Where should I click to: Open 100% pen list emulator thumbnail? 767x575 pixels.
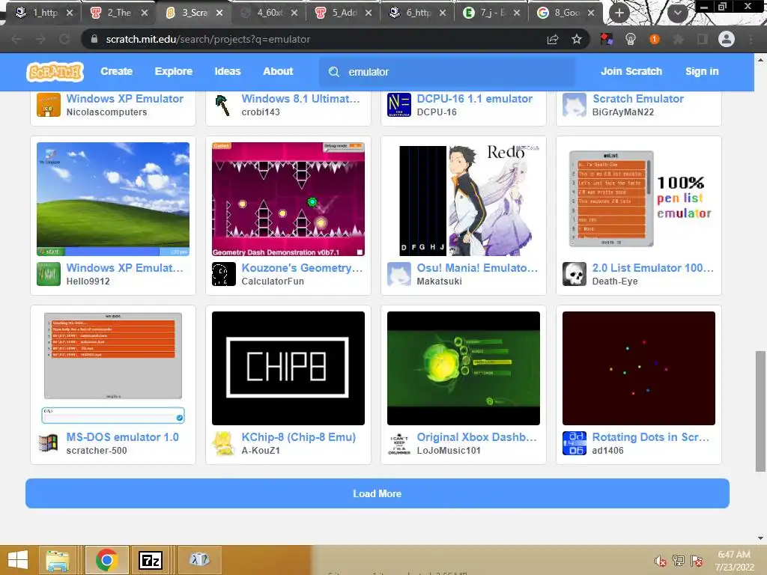(639, 199)
